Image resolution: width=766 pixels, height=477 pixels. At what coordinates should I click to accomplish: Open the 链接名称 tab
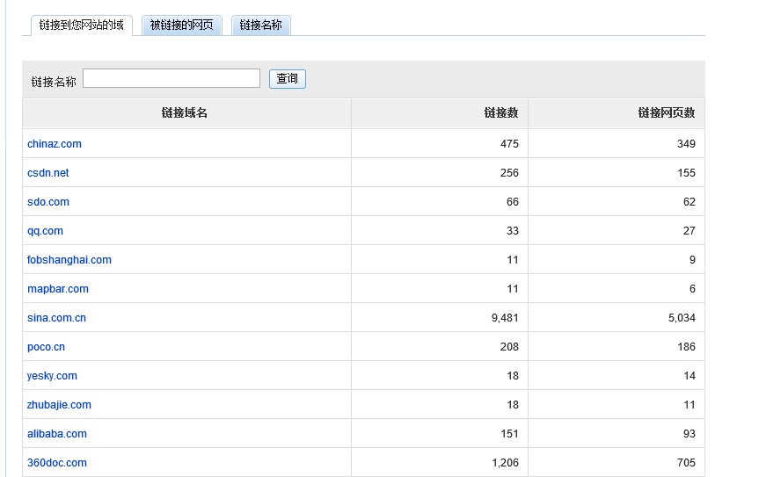click(261, 25)
